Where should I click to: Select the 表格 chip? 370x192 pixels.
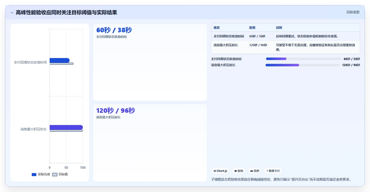click(239, 171)
